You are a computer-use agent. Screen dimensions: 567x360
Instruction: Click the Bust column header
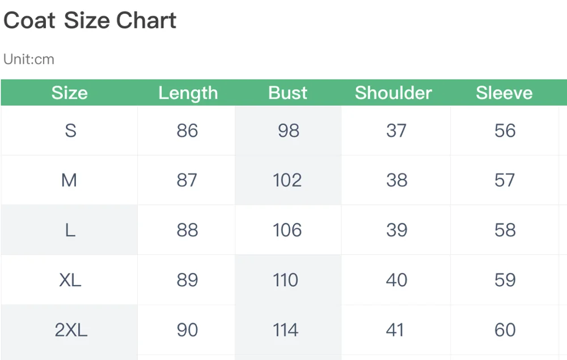pos(288,93)
